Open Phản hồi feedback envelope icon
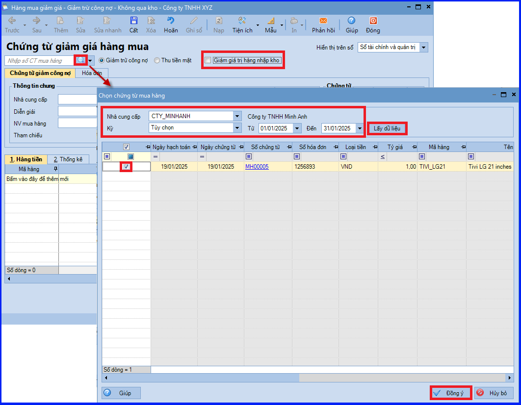This screenshot has height=405, width=521. [x=323, y=21]
